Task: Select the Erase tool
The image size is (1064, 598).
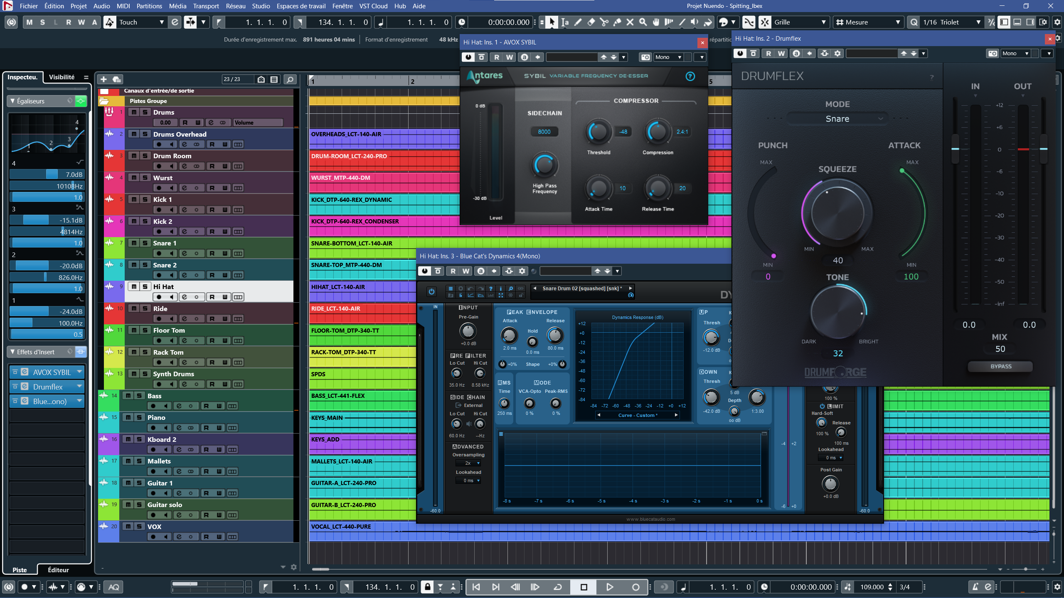Action: pyautogui.click(x=591, y=22)
